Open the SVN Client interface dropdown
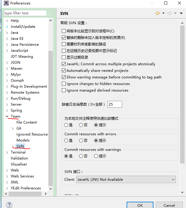This screenshot has width=186, height=208. [126, 180]
